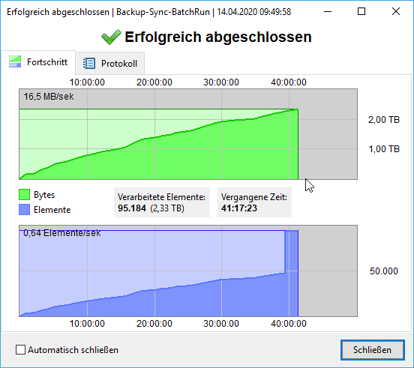Click the window title bar text
Image resolution: width=414 pixels, height=368 pixels.
149,12
